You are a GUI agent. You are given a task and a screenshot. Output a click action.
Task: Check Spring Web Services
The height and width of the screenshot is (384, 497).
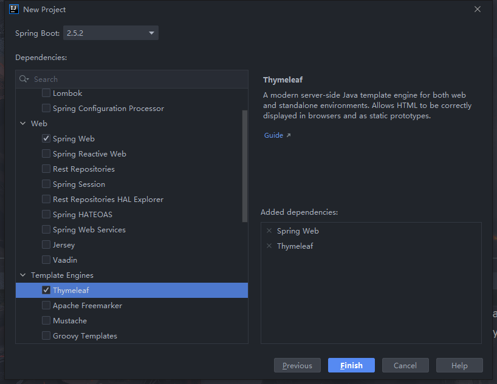[46, 229]
